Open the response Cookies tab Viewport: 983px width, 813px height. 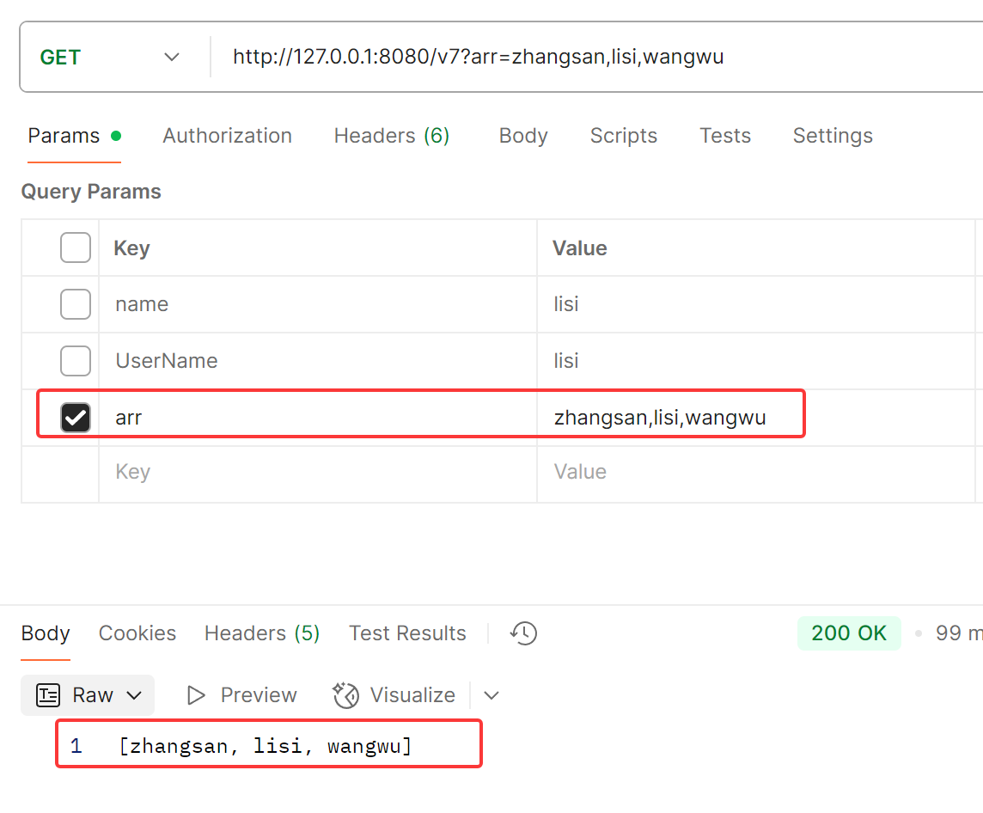(x=137, y=633)
